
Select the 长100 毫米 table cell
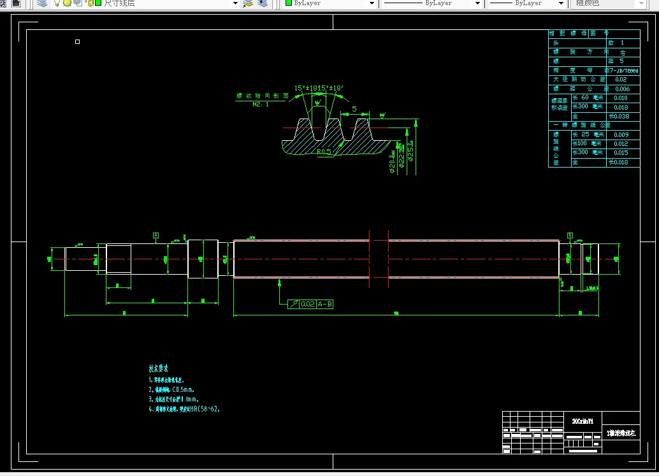point(588,143)
